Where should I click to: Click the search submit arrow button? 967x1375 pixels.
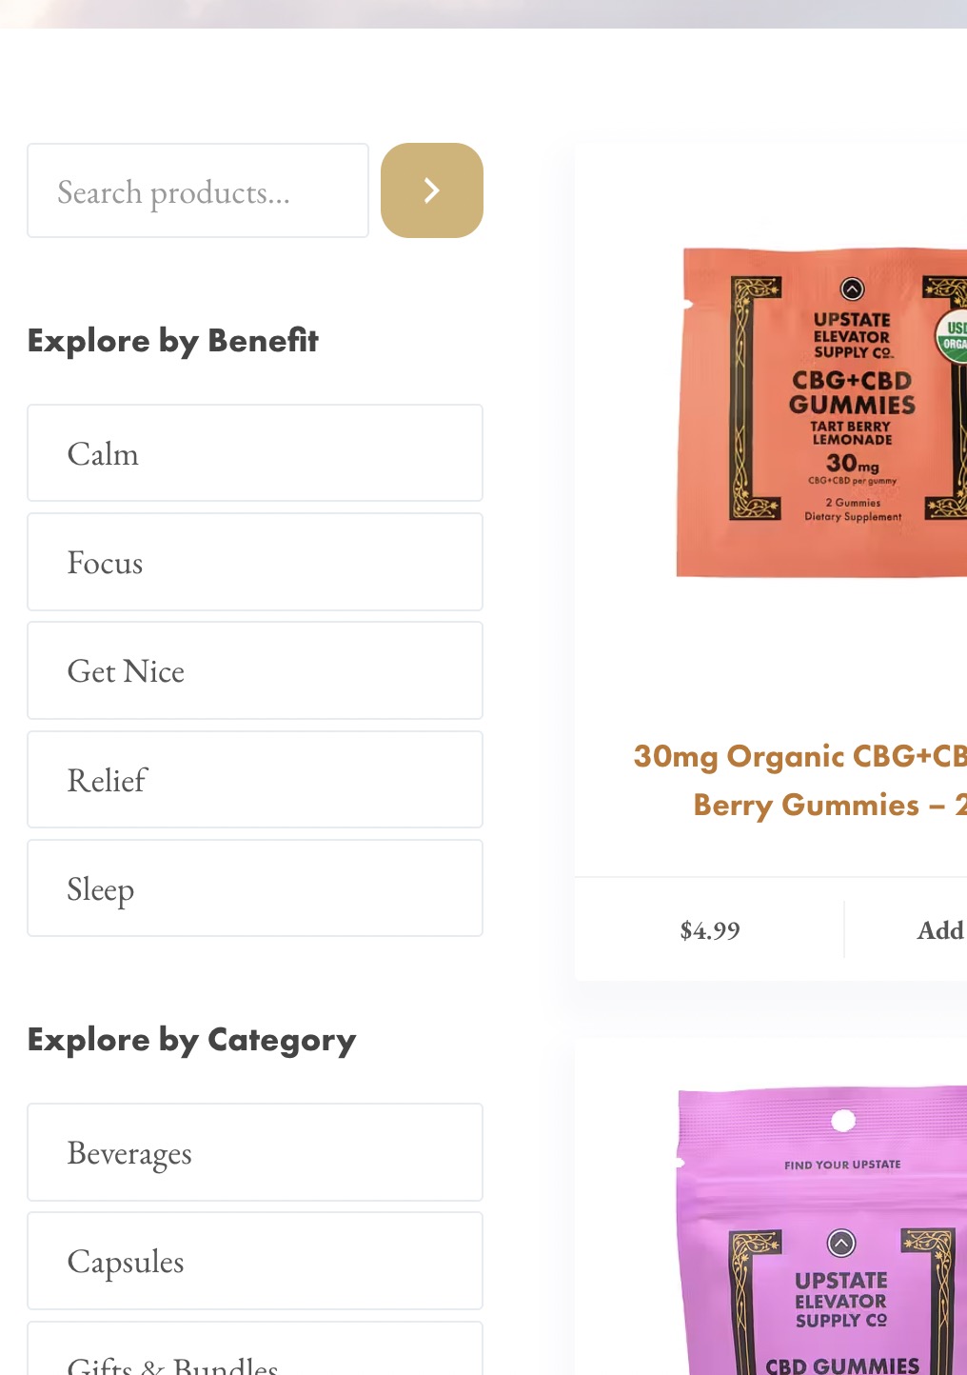pos(432,190)
